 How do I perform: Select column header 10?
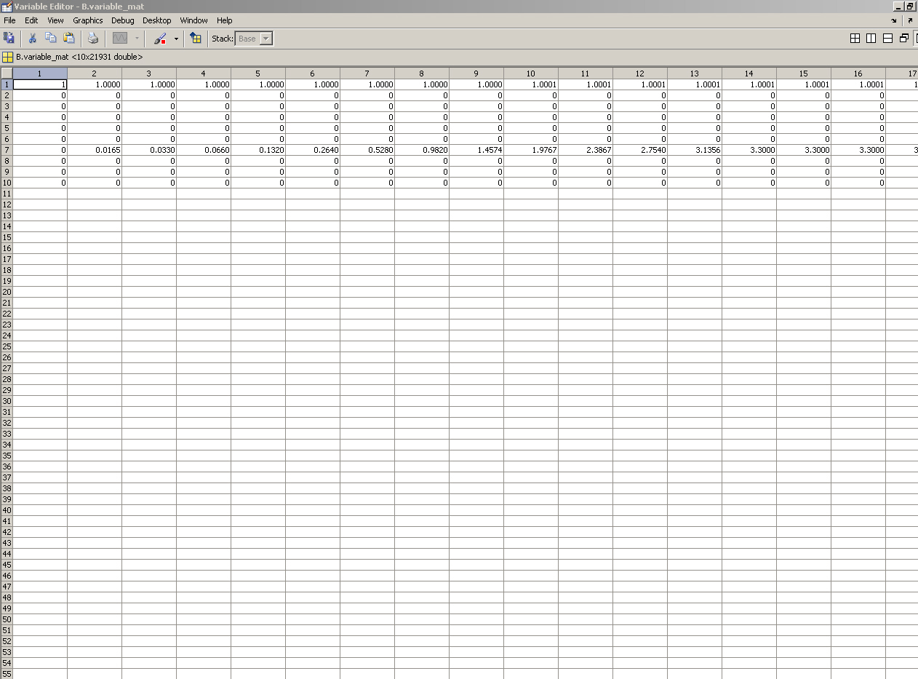(x=531, y=74)
